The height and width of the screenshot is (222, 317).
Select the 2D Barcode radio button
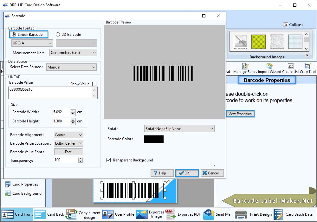[x=58, y=35]
